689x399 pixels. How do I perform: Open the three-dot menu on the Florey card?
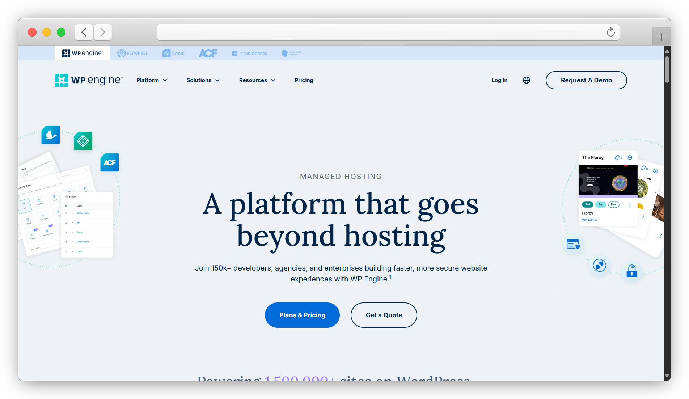pos(630,204)
